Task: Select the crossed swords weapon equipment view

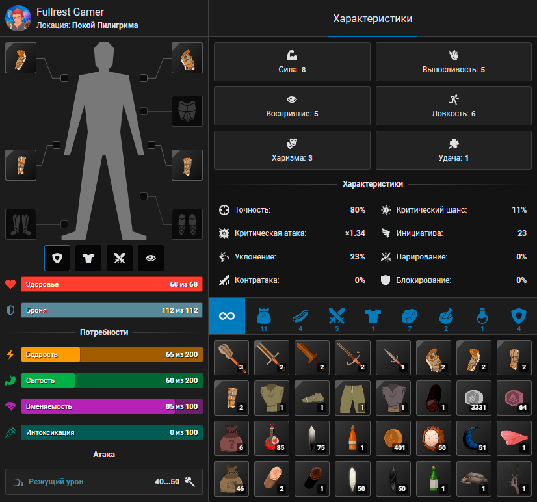Action: 120,258
